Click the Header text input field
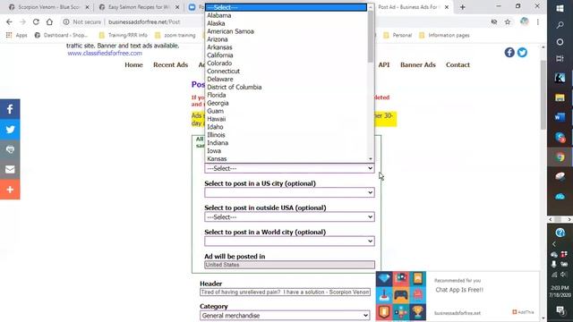 coord(285,292)
